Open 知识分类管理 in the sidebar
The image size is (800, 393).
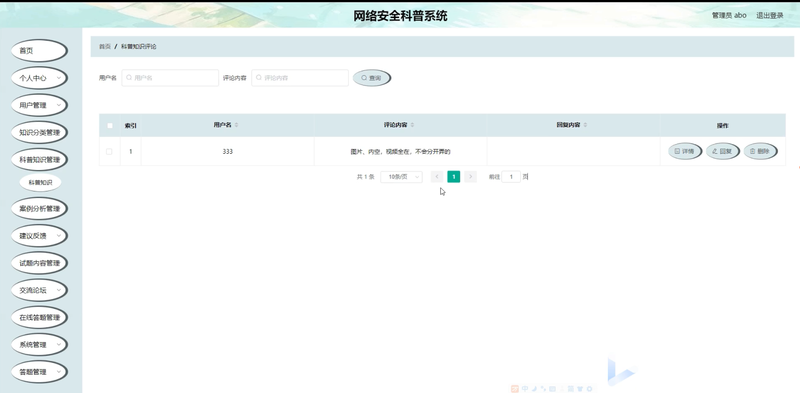(x=39, y=132)
